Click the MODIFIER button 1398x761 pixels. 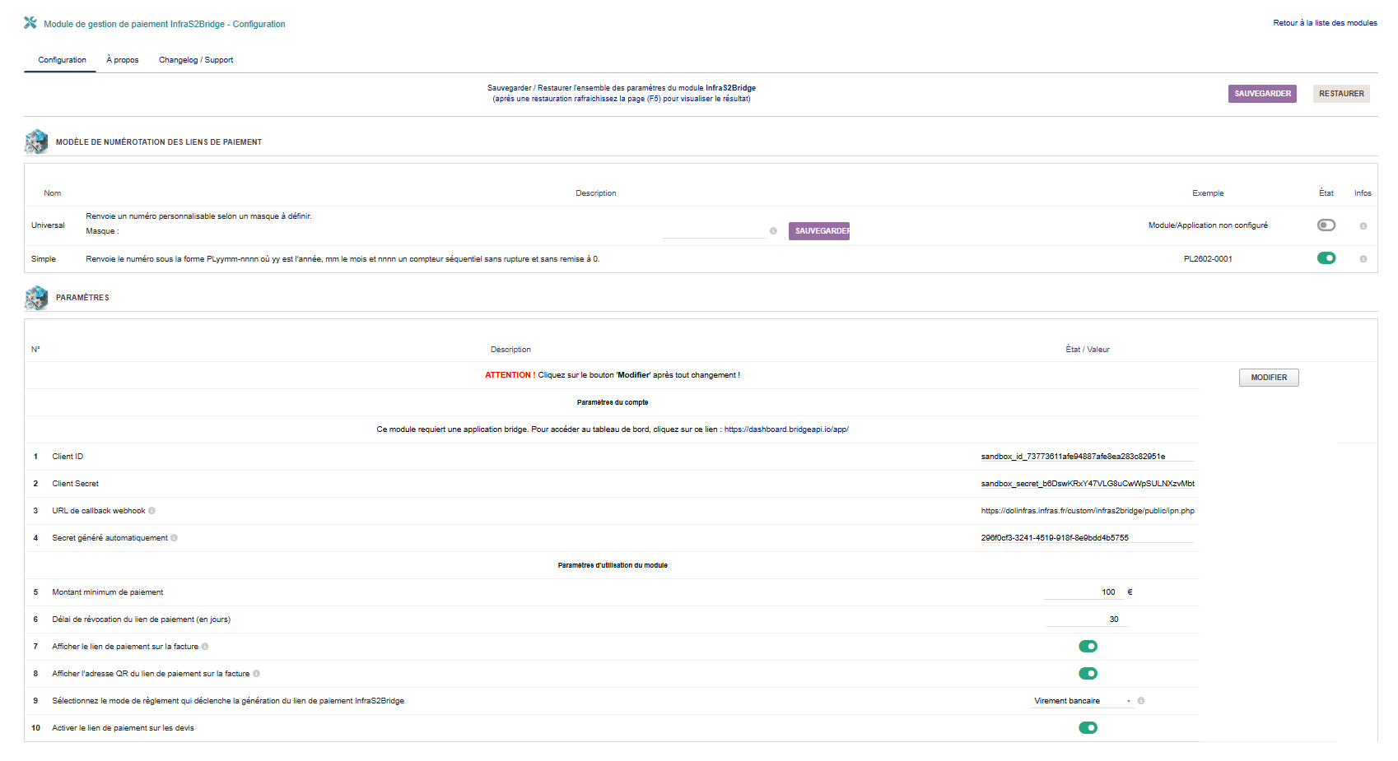click(x=1268, y=378)
